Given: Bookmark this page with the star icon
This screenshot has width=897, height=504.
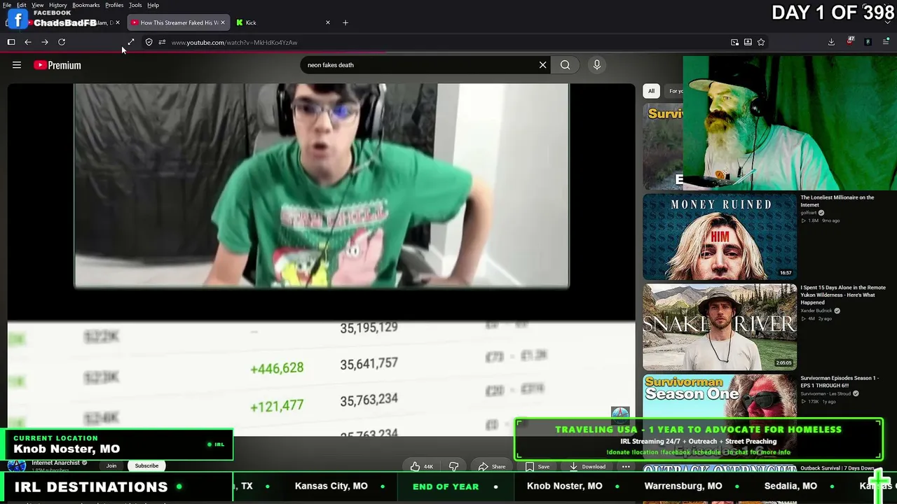Looking at the screenshot, I should pyautogui.click(x=761, y=42).
